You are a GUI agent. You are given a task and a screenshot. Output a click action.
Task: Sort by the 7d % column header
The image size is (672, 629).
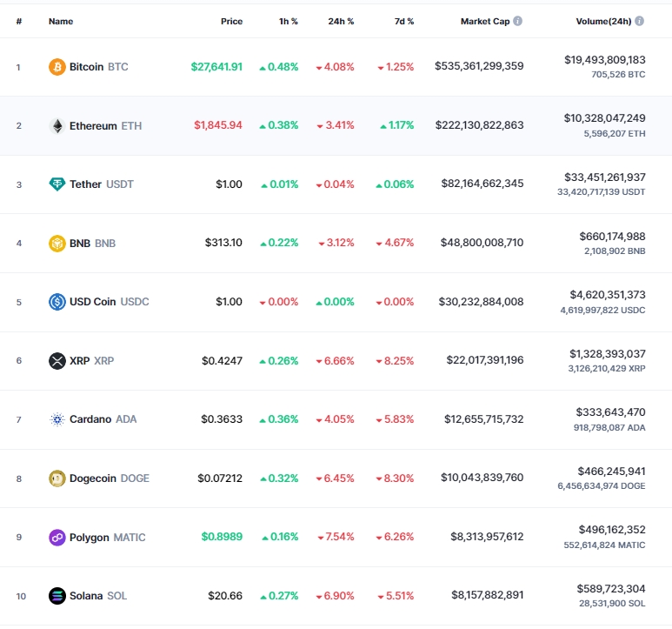[x=404, y=22]
